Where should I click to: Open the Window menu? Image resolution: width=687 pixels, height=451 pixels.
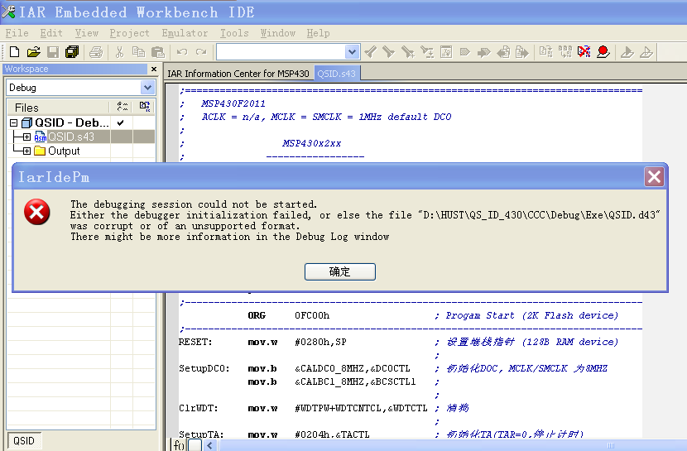278,33
